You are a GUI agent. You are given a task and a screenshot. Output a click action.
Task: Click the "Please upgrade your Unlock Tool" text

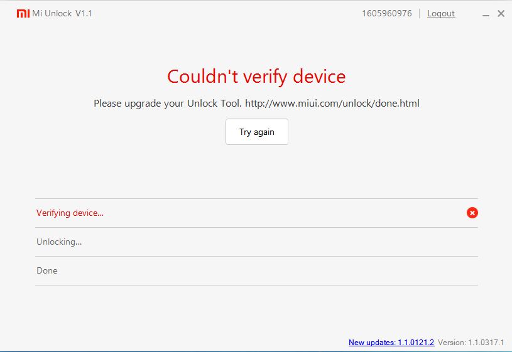[x=168, y=104]
